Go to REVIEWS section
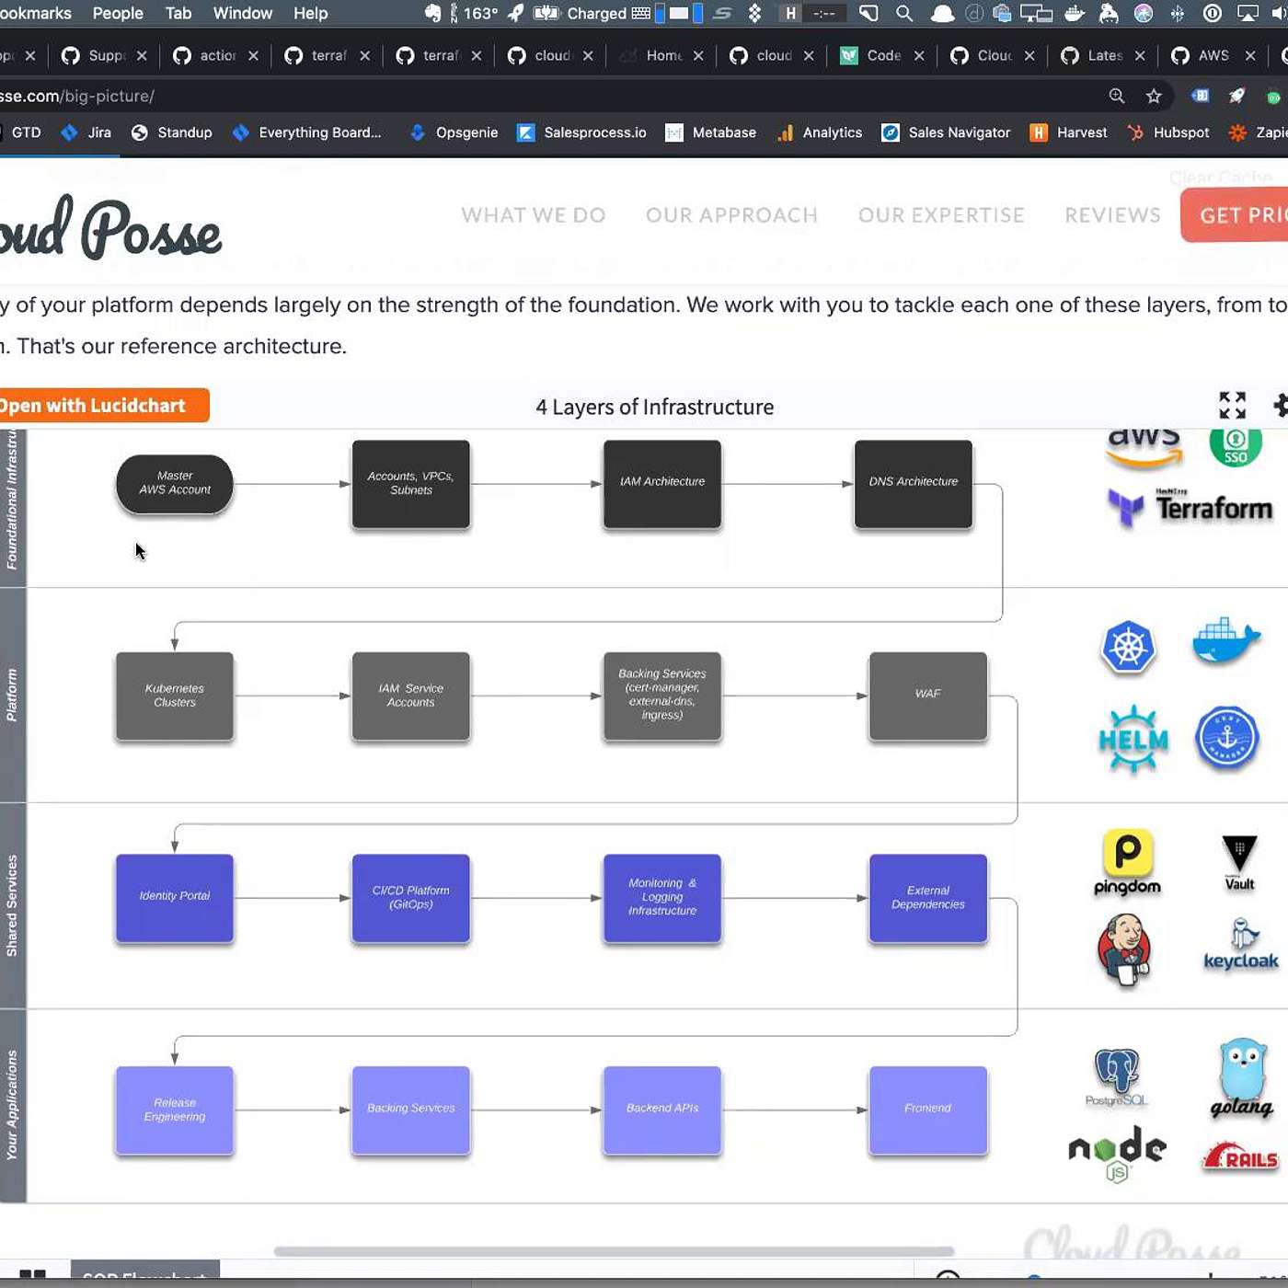Viewport: 1288px width, 1288px height. click(x=1112, y=215)
